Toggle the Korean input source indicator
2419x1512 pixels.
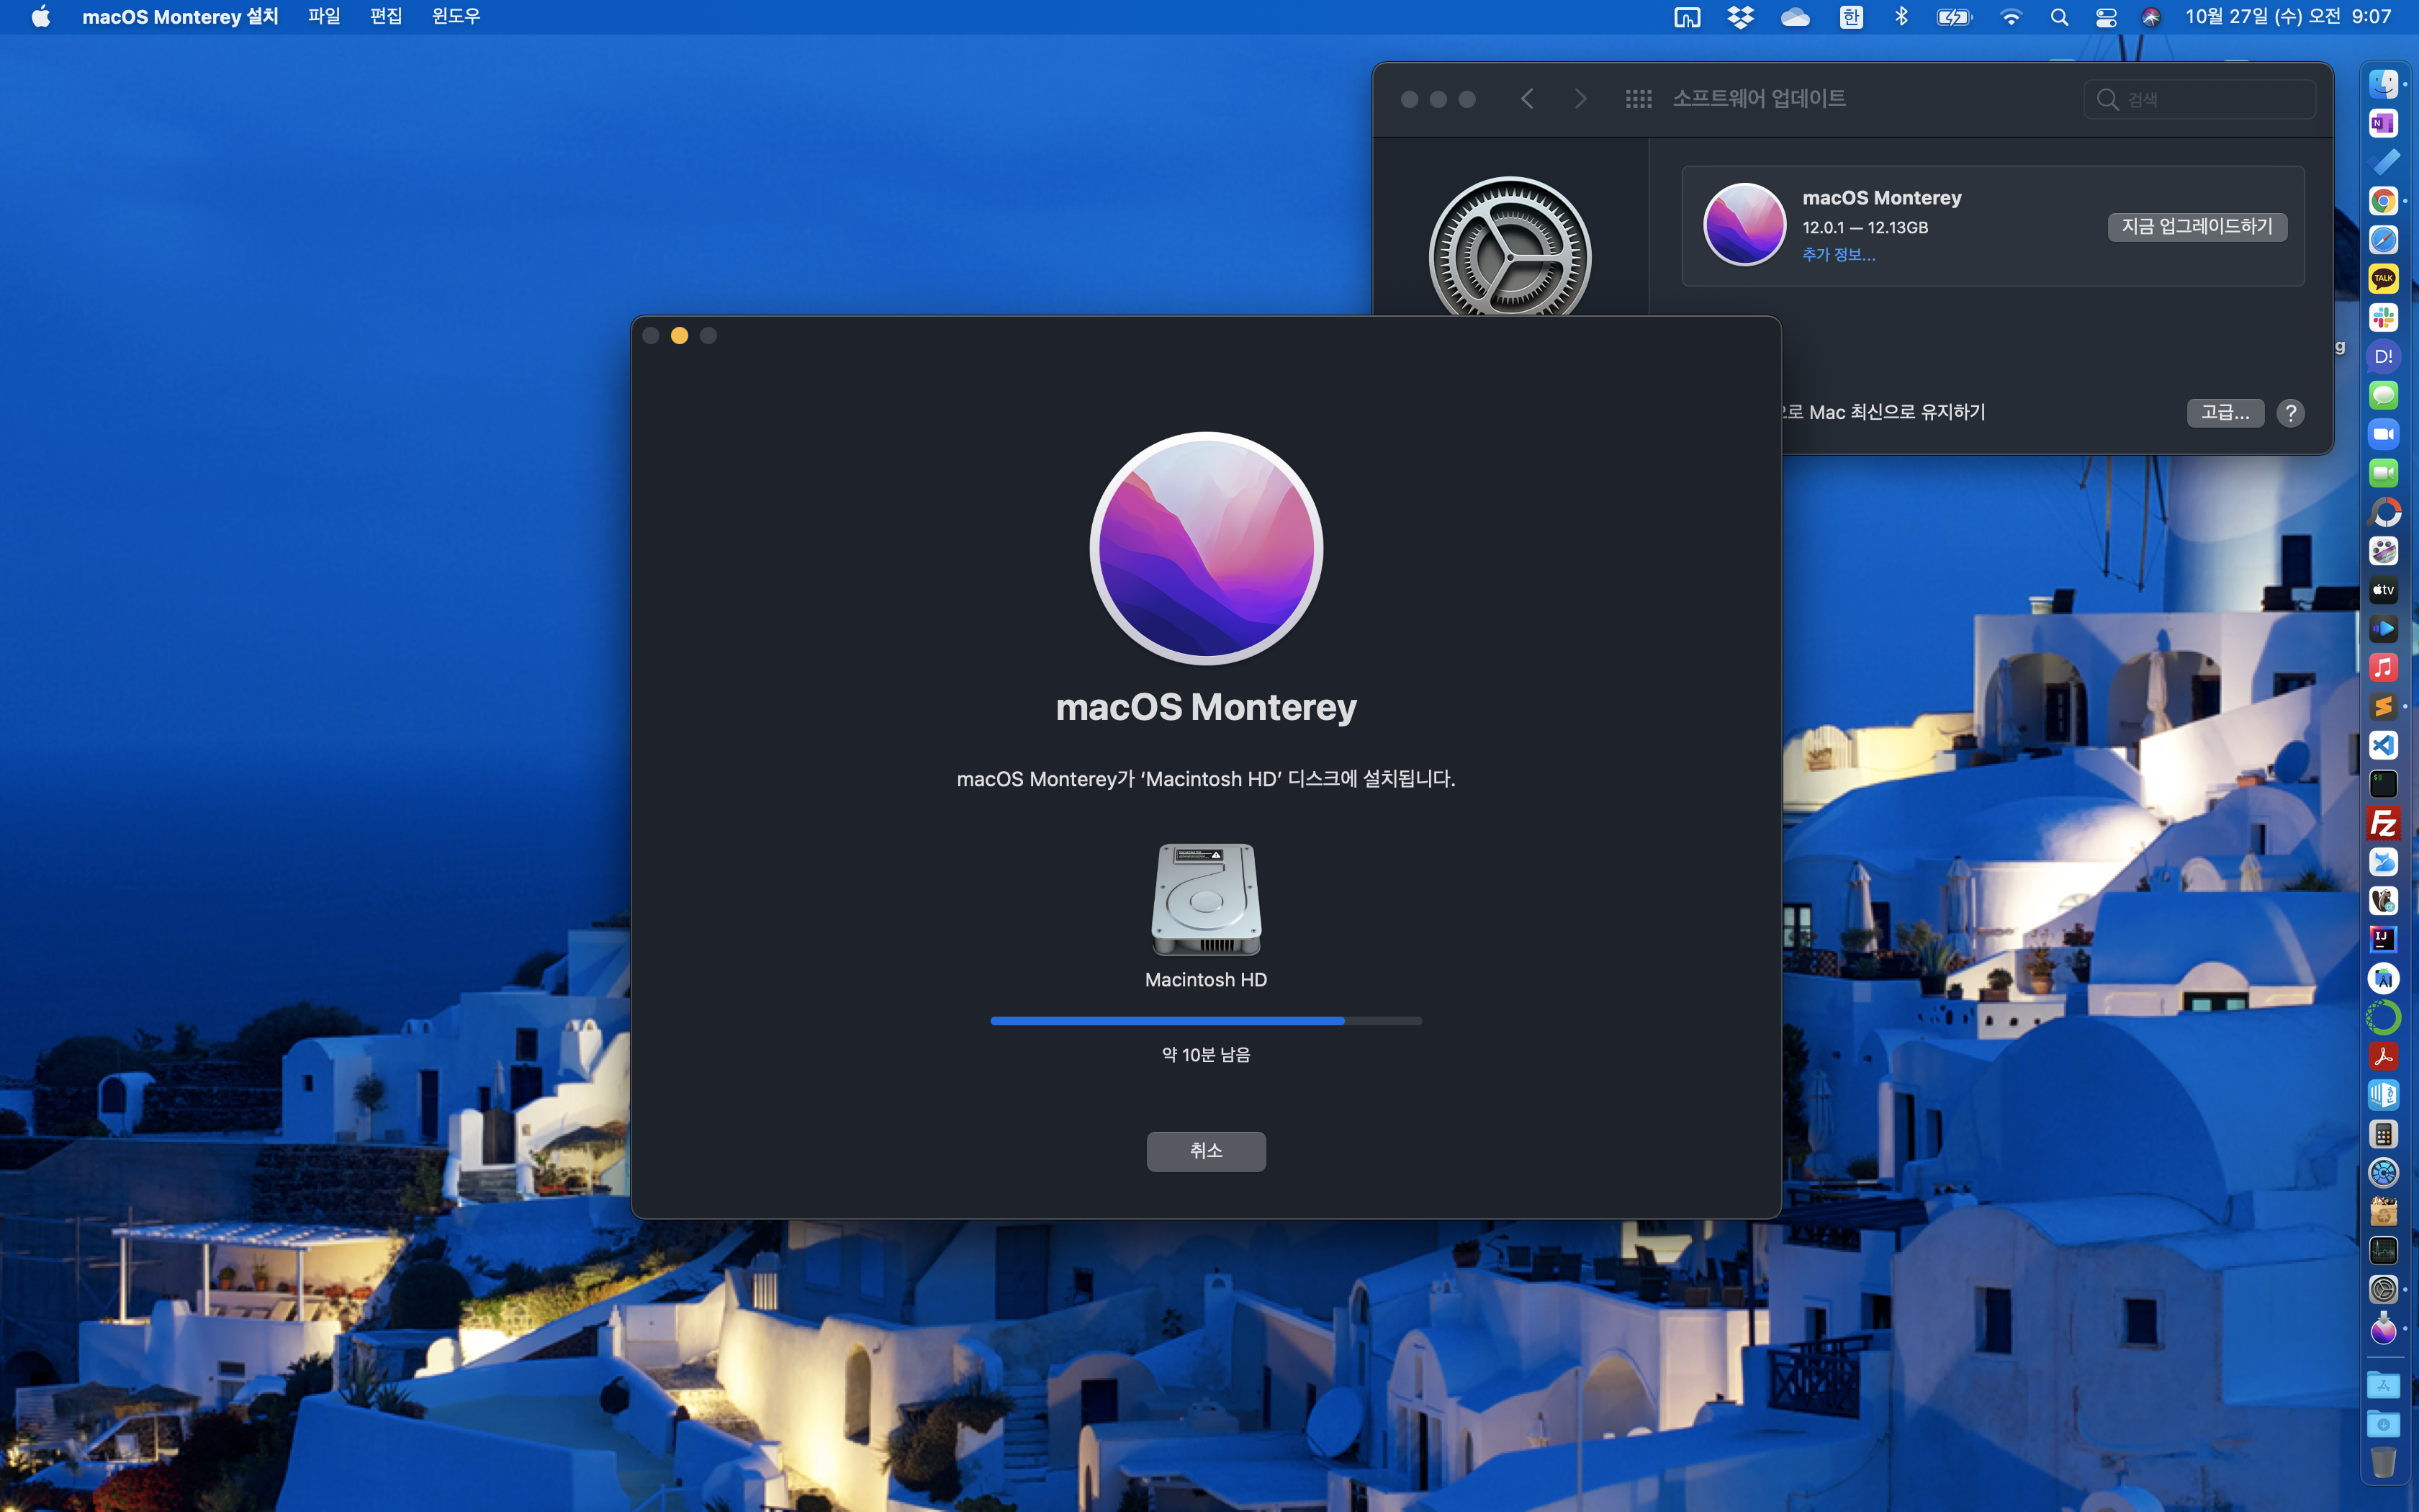[x=1850, y=17]
